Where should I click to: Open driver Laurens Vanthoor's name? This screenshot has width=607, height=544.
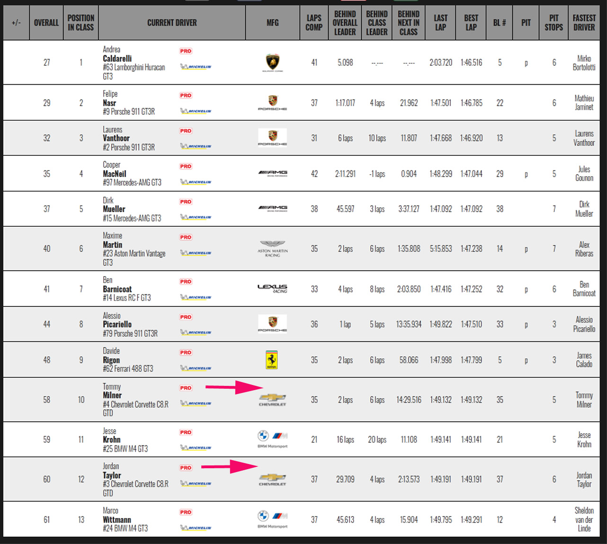coord(116,138)
